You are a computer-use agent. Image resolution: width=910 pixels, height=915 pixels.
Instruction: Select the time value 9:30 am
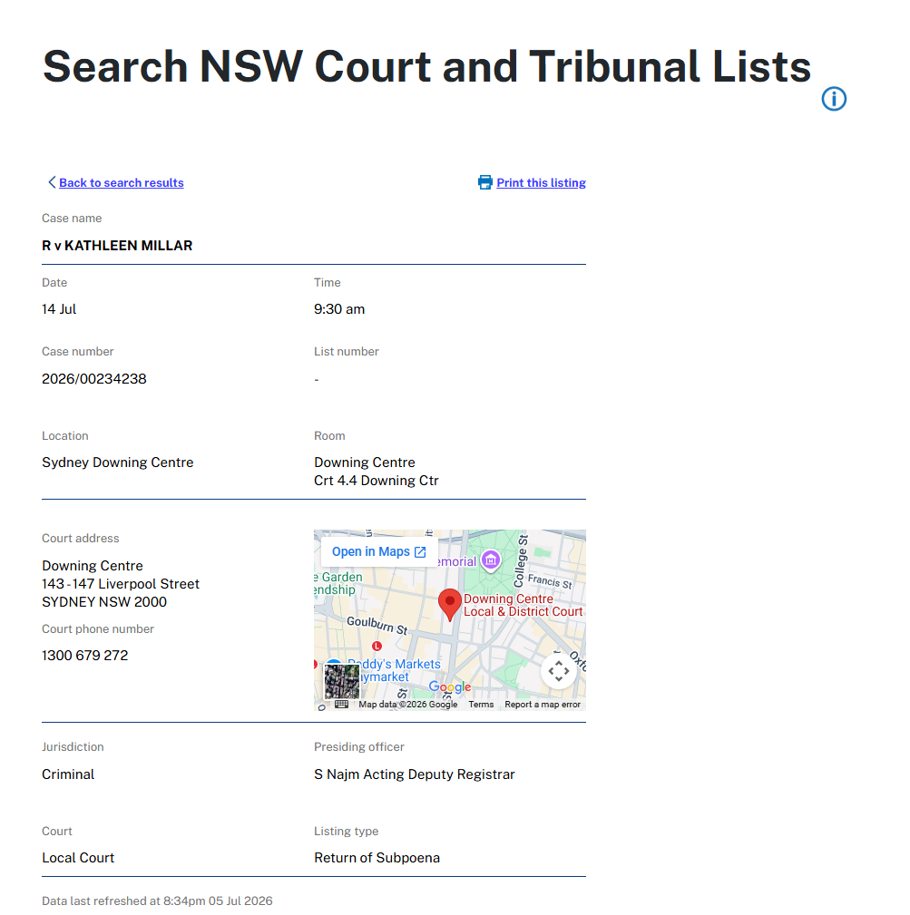(339, 309)
